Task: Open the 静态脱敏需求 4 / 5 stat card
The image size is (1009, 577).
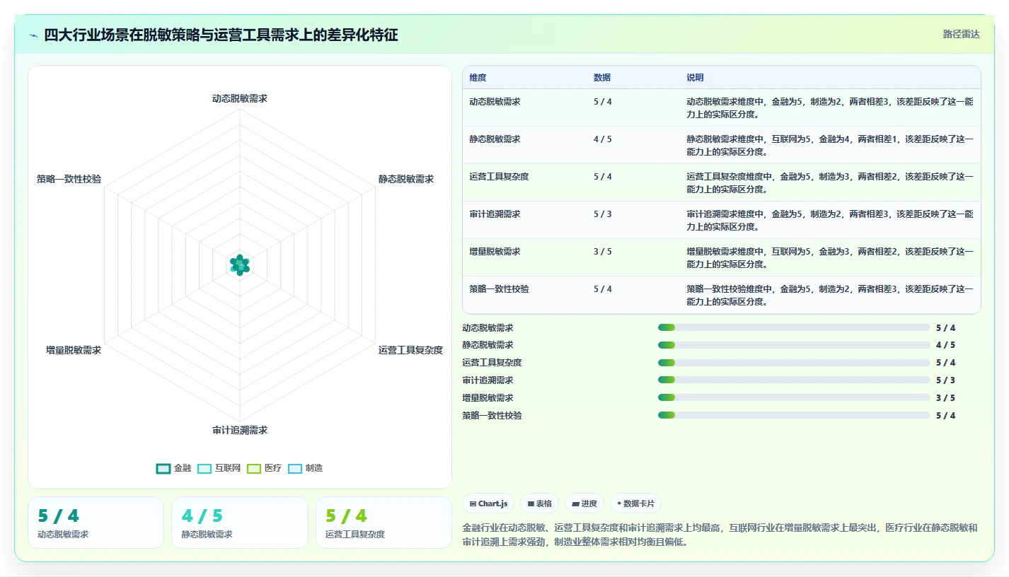Action: (x=240, y=523)
